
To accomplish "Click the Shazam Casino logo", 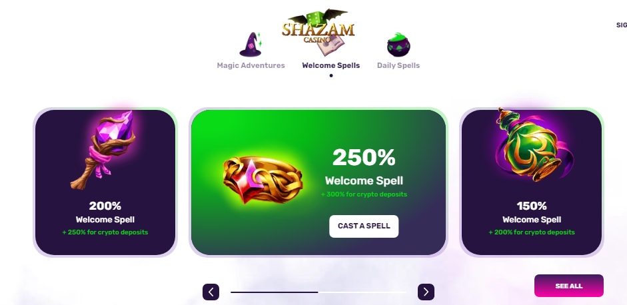I will pos(318,26).
